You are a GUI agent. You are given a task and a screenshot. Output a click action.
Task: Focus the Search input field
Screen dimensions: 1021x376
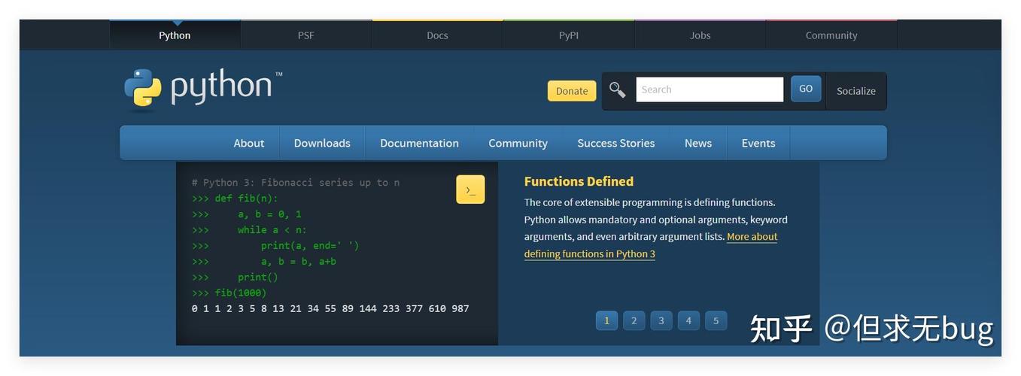(710, 89)
